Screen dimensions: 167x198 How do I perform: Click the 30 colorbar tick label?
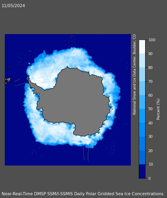(150, 137)
